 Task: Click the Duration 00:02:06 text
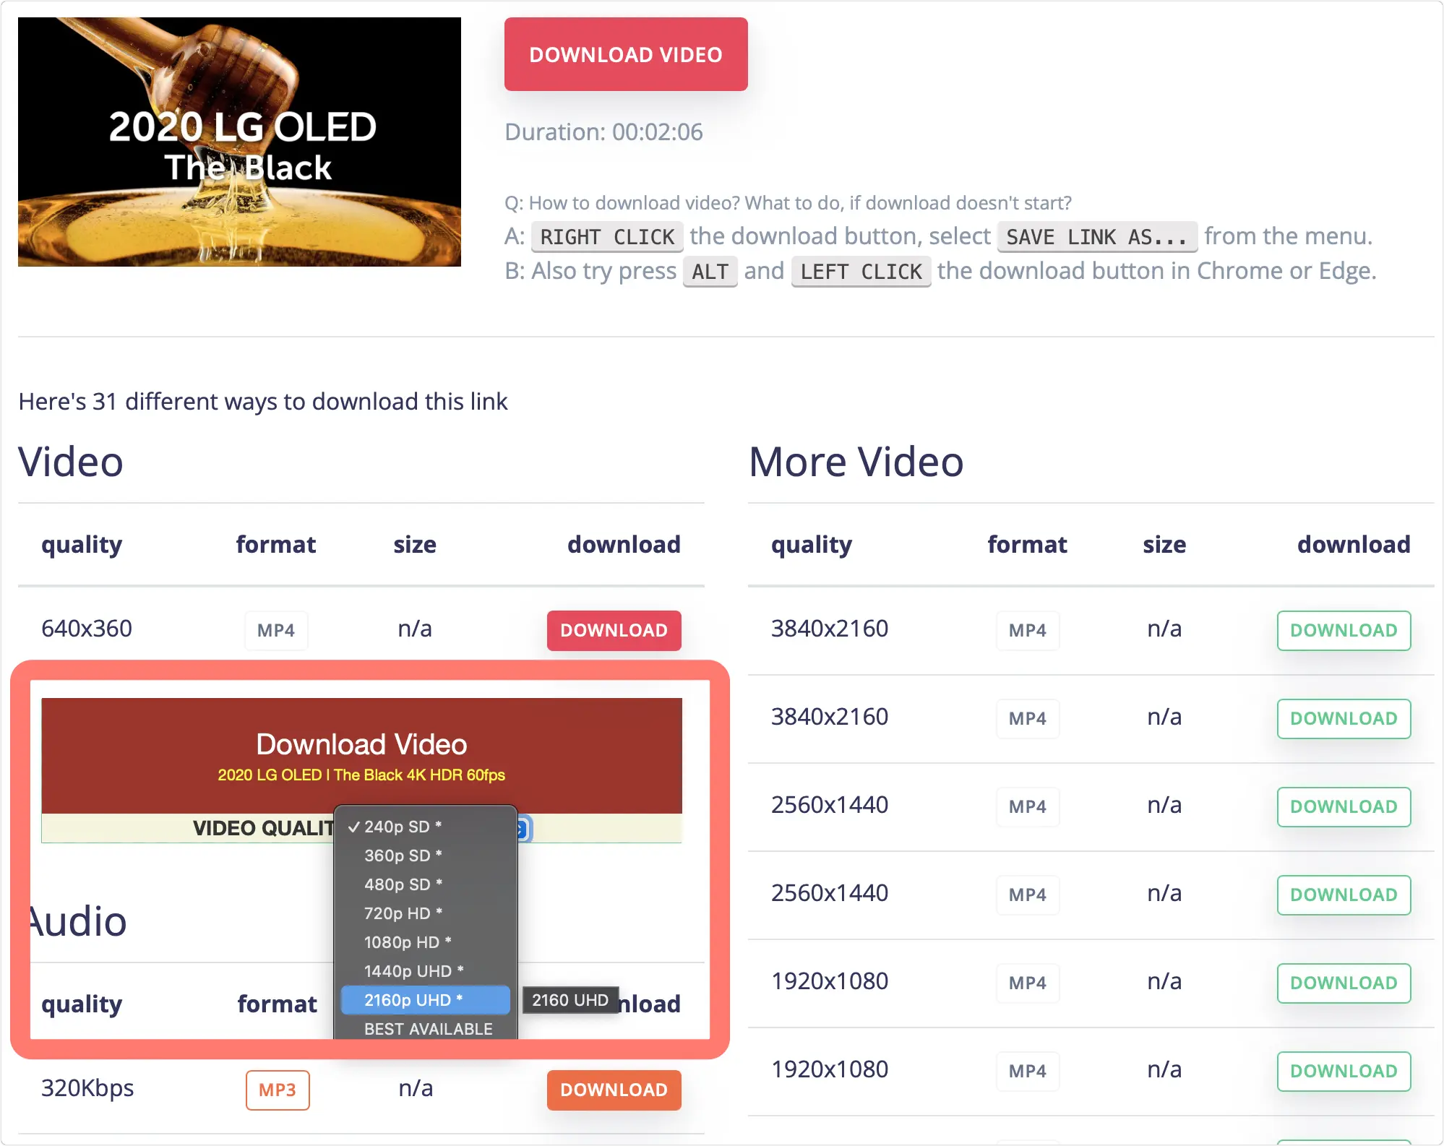603,132
